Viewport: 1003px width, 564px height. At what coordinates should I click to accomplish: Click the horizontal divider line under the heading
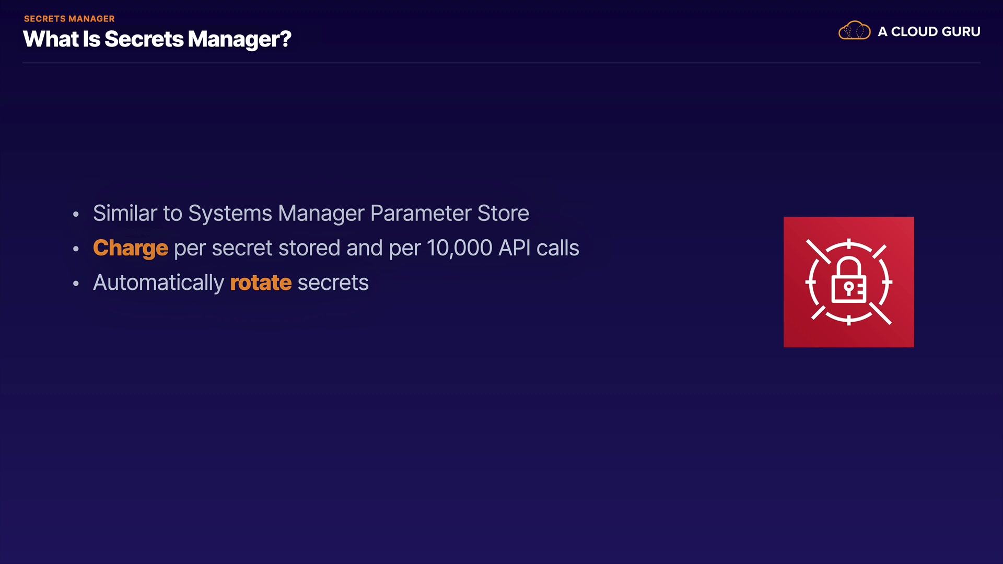[x=501, y=63]
